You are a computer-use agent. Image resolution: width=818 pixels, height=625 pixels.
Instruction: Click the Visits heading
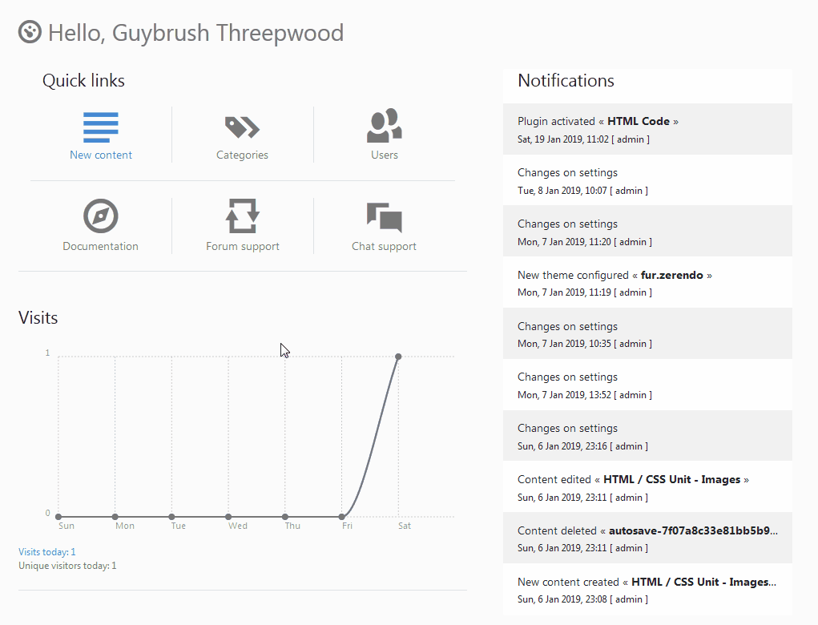(x=38, y=318)
